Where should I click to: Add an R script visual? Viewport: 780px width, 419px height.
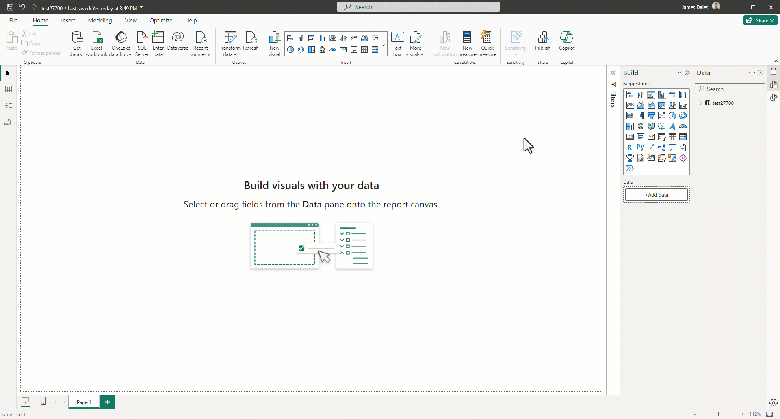pos(630,147)
